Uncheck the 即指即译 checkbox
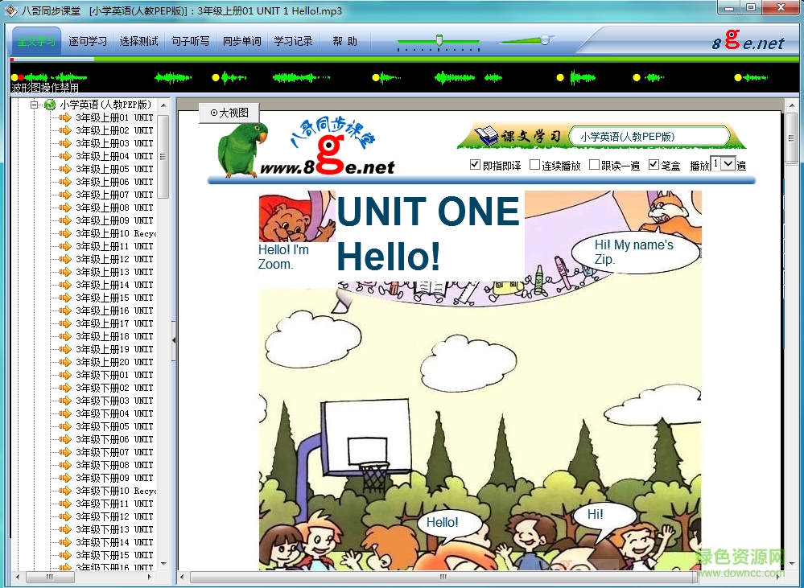 (x=475, y=165)
